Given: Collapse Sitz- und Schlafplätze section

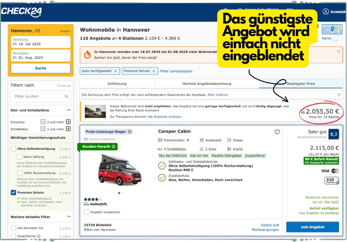Looking at the screenshot, I should [69, 110].
